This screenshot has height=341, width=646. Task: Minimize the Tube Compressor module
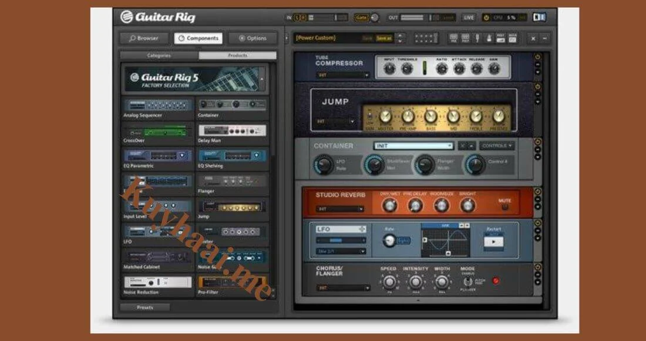537,65
